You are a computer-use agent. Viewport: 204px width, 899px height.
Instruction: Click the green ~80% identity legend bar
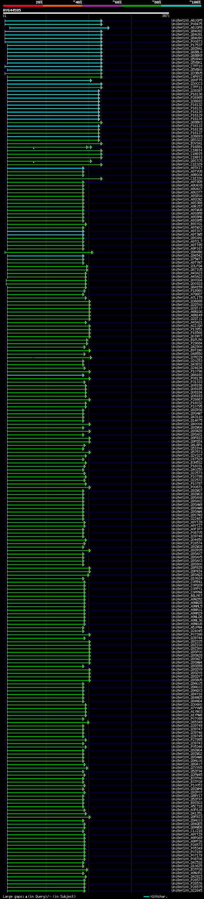(x=142, y=6)
